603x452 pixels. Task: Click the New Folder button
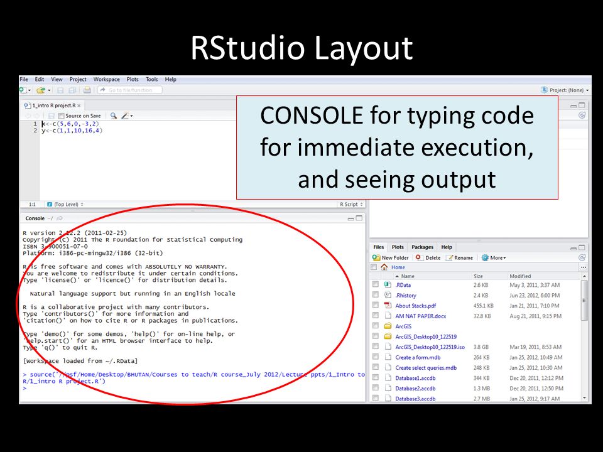pyautogui.click(x=390, y=258)
